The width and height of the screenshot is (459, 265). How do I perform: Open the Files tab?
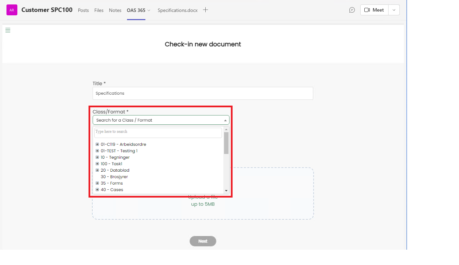(99, 10)
